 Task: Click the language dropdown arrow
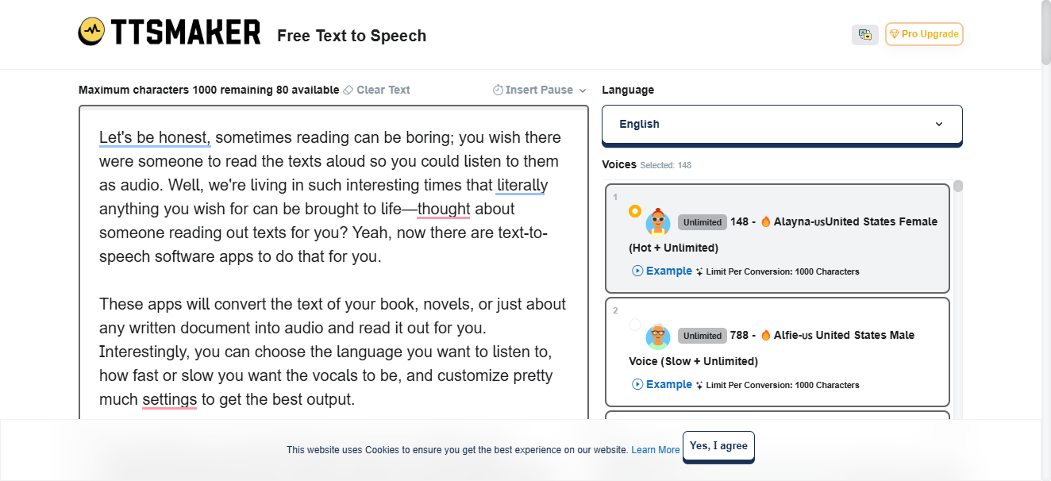tap(939, 125)
